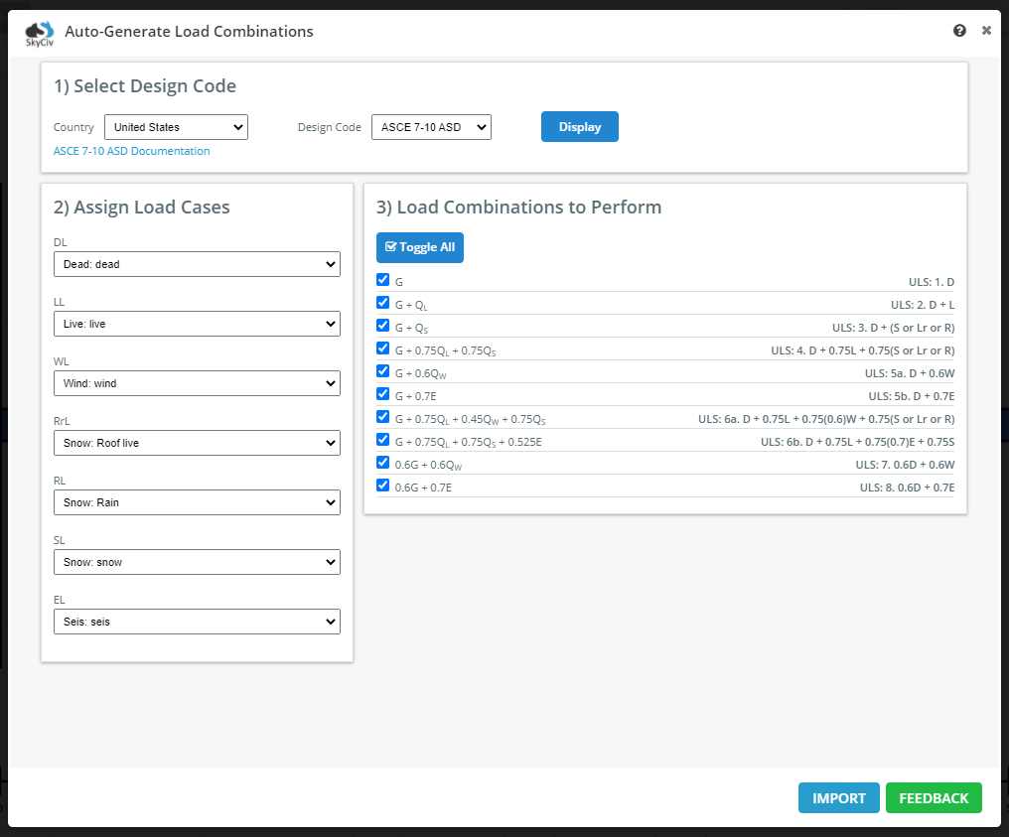
Task: Click the help question mark icon
Action: pyautogui.click(x=959, y=31)
